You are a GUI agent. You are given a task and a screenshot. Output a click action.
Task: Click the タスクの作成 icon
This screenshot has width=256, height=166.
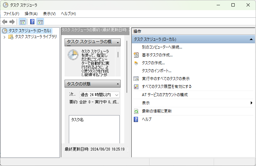point(136,63)
